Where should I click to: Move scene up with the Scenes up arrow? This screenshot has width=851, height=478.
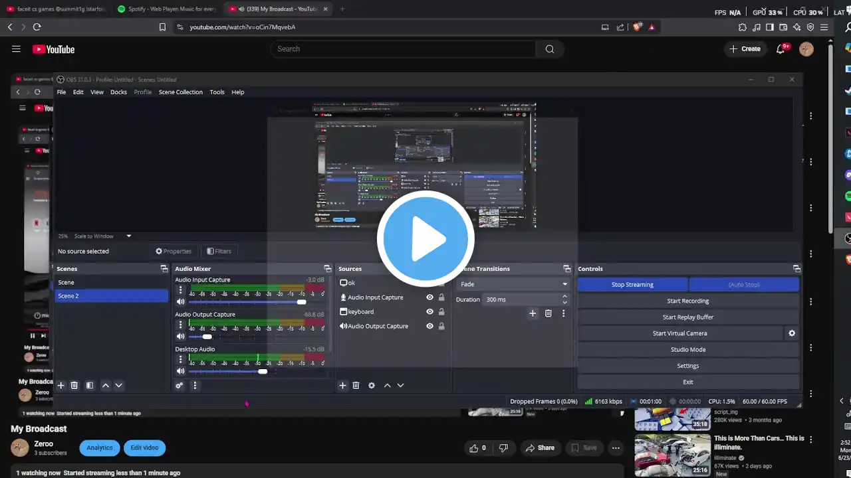tap(105, 385)
